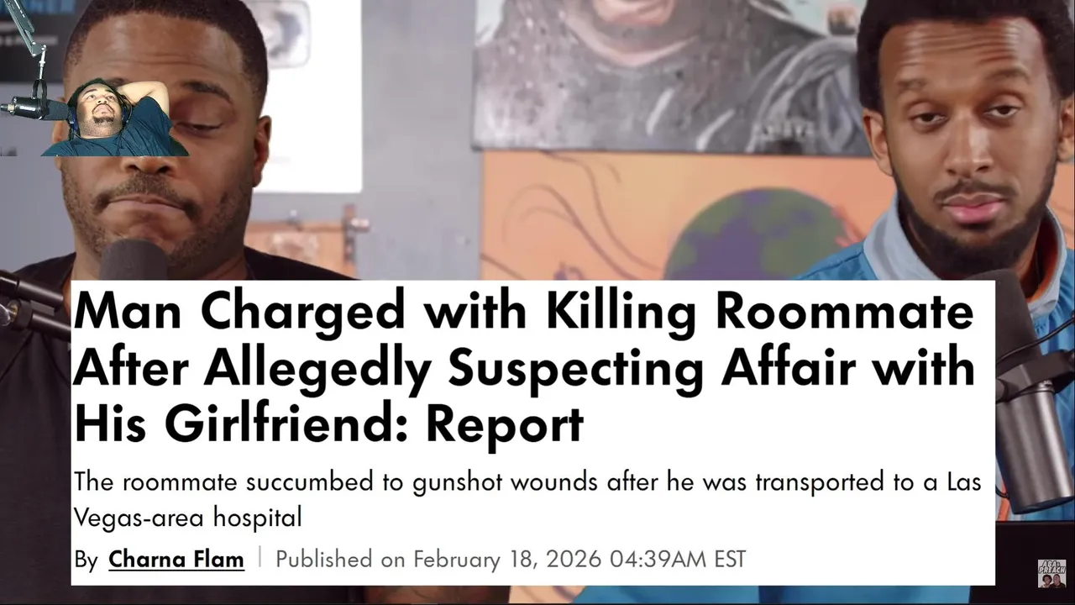Open Charna Flam author link
Image resolution: width=1075 pixels, height=605 pixels.
[x=176, y=559]
